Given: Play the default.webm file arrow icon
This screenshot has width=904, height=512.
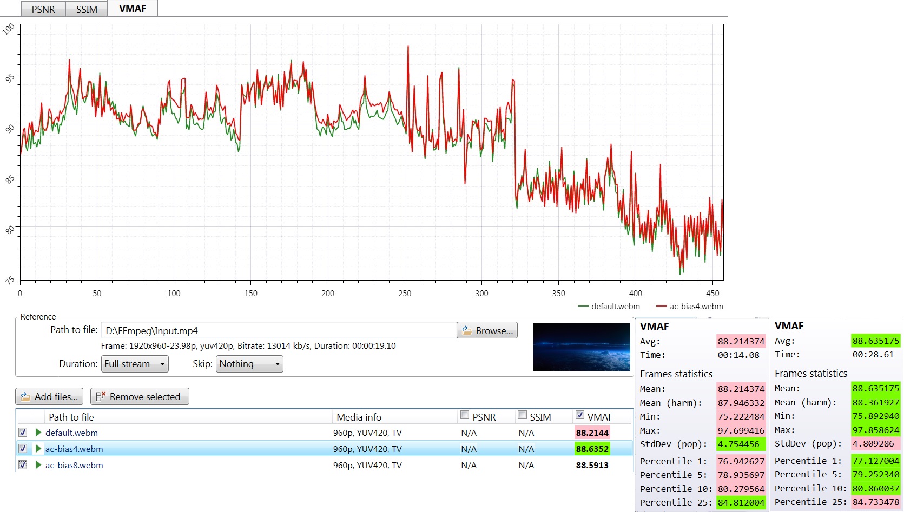Looking at the screenshot, I should [x=38, y=433].
